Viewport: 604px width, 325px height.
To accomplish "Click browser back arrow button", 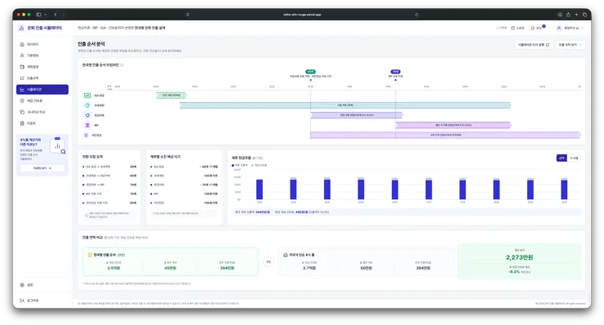I will [x=56, y=15].
